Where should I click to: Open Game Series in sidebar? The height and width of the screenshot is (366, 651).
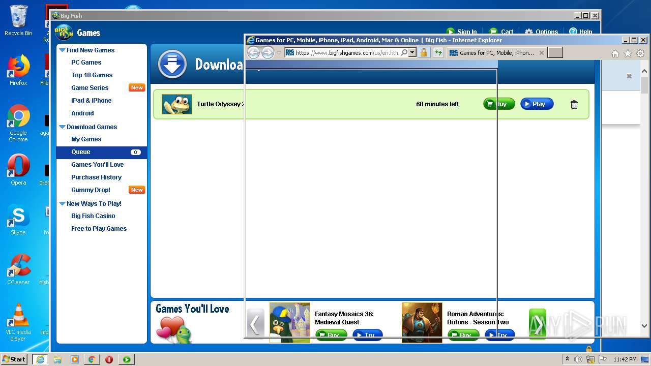click(90, 88)
